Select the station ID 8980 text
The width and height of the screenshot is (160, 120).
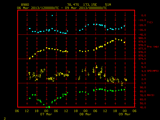[25, 5]
